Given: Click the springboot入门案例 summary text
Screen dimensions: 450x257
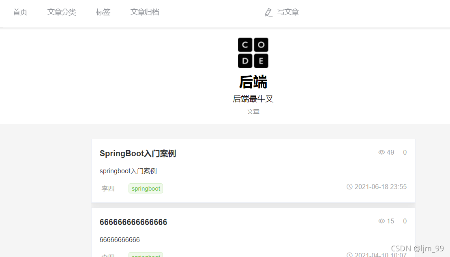Looking at the screenshot, I should tap(128, 171).
